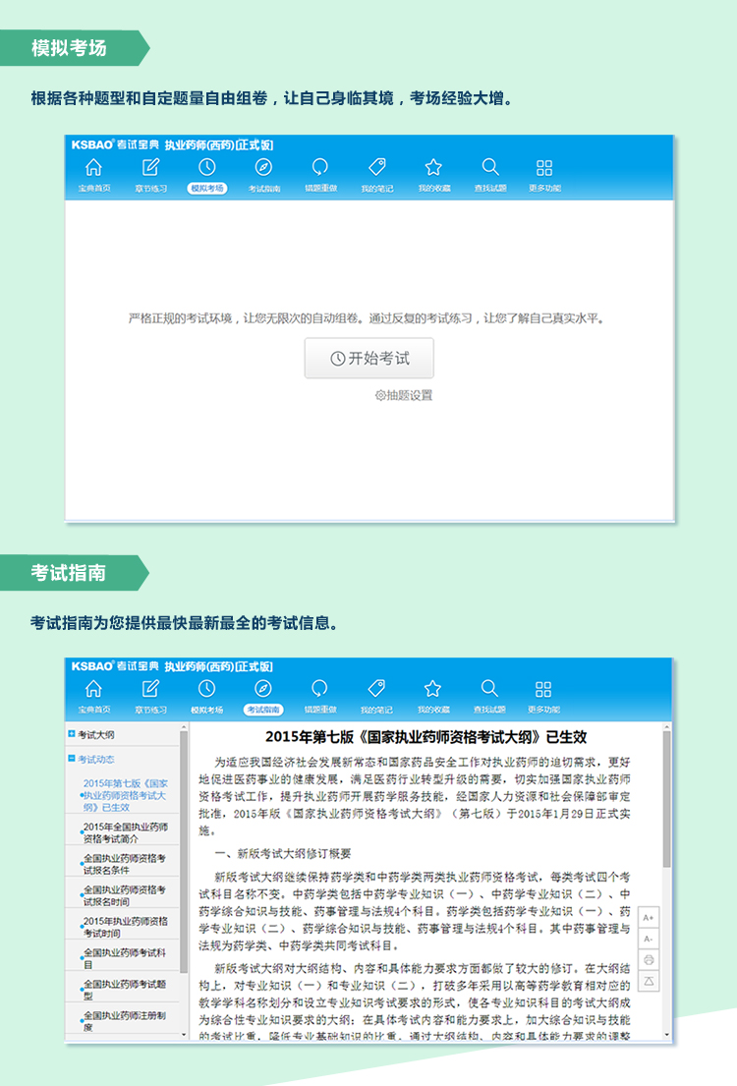Screen dimensions: 737x1086
Task: Open 章节练习 in the lower window toolbar
Action: pos(150,697)
